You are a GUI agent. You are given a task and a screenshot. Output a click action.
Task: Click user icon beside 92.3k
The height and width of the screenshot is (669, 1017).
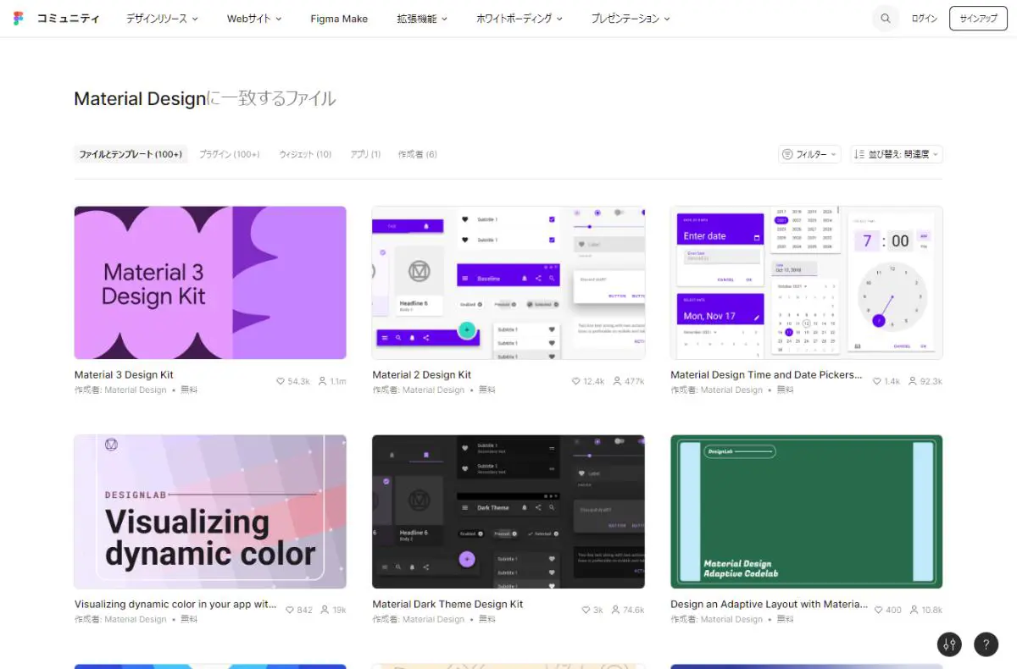[913, 382]
